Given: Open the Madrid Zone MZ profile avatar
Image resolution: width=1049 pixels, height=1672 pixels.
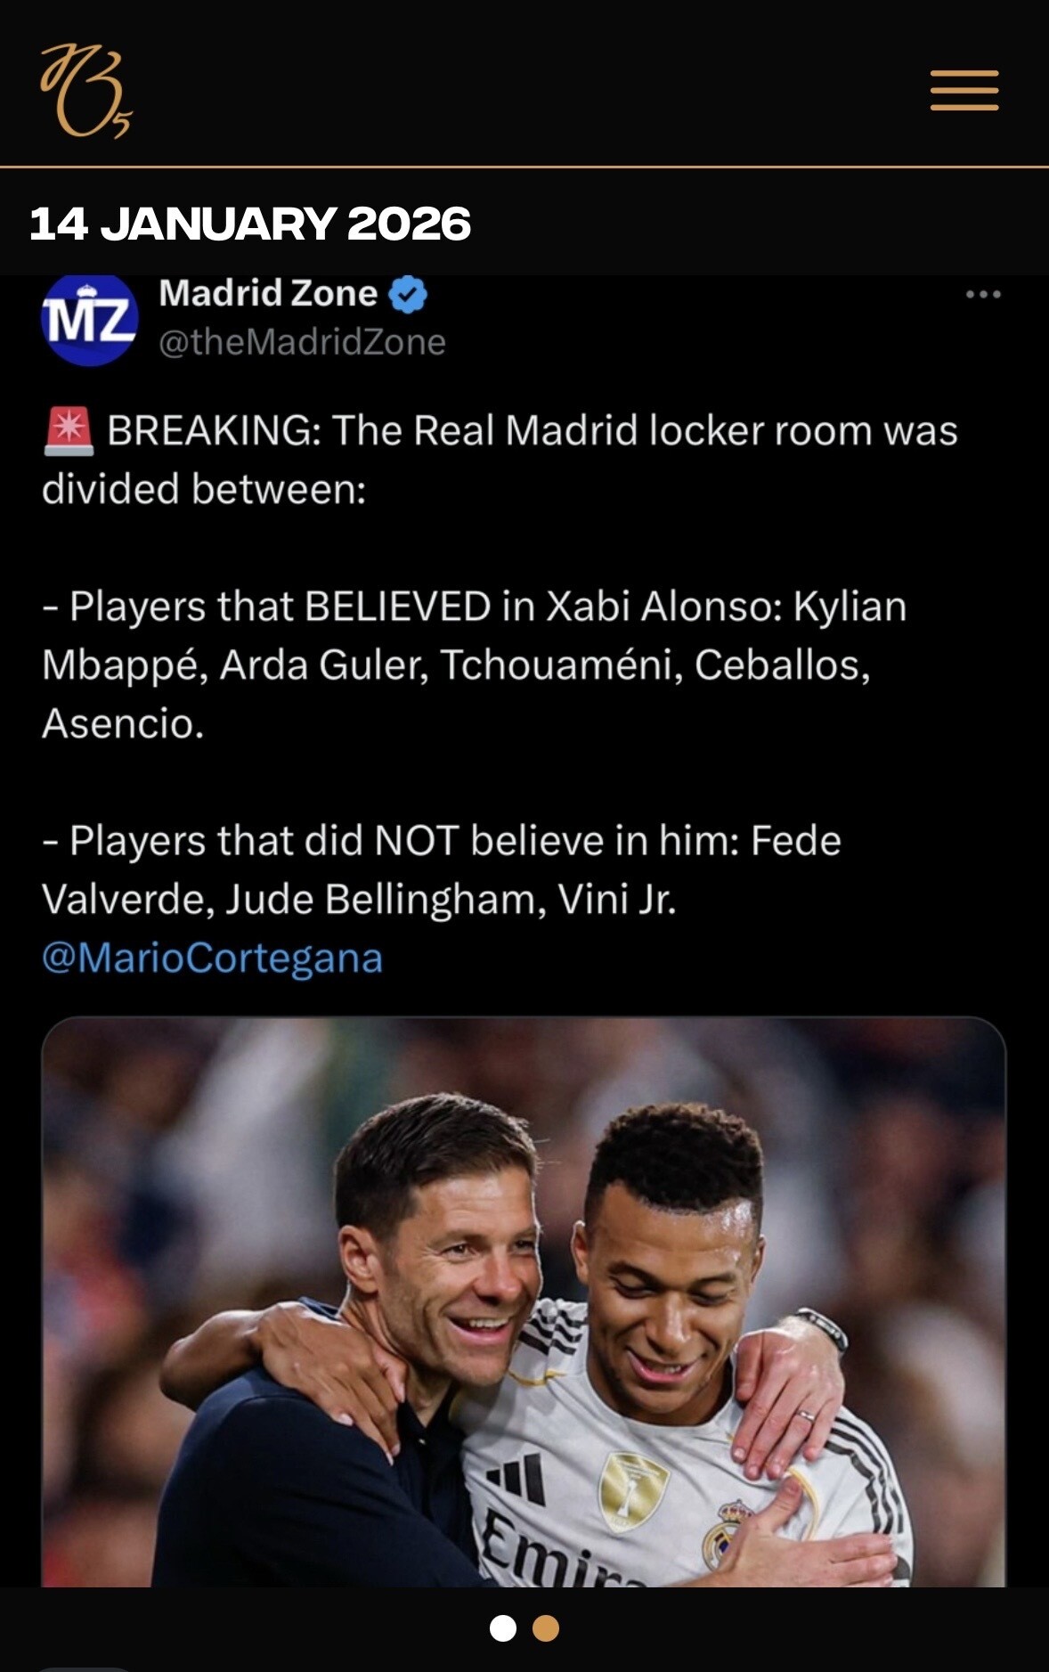Looking at the screenshot, I should coord(89,319).
